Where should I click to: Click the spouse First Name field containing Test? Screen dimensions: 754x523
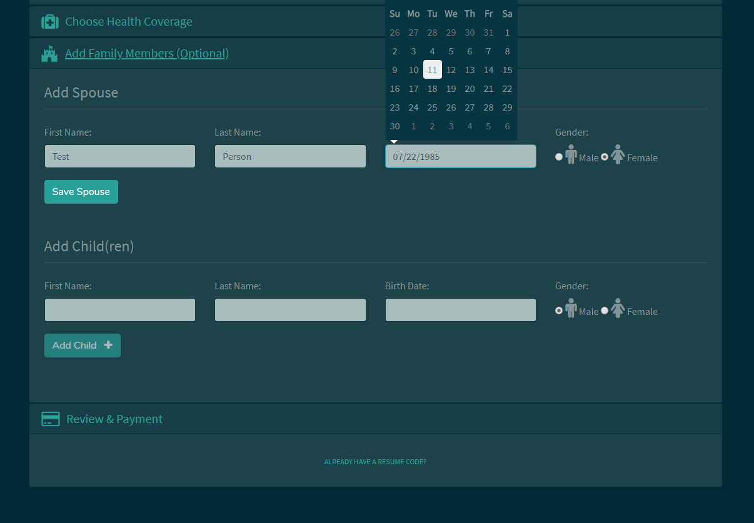coord(120,156)
